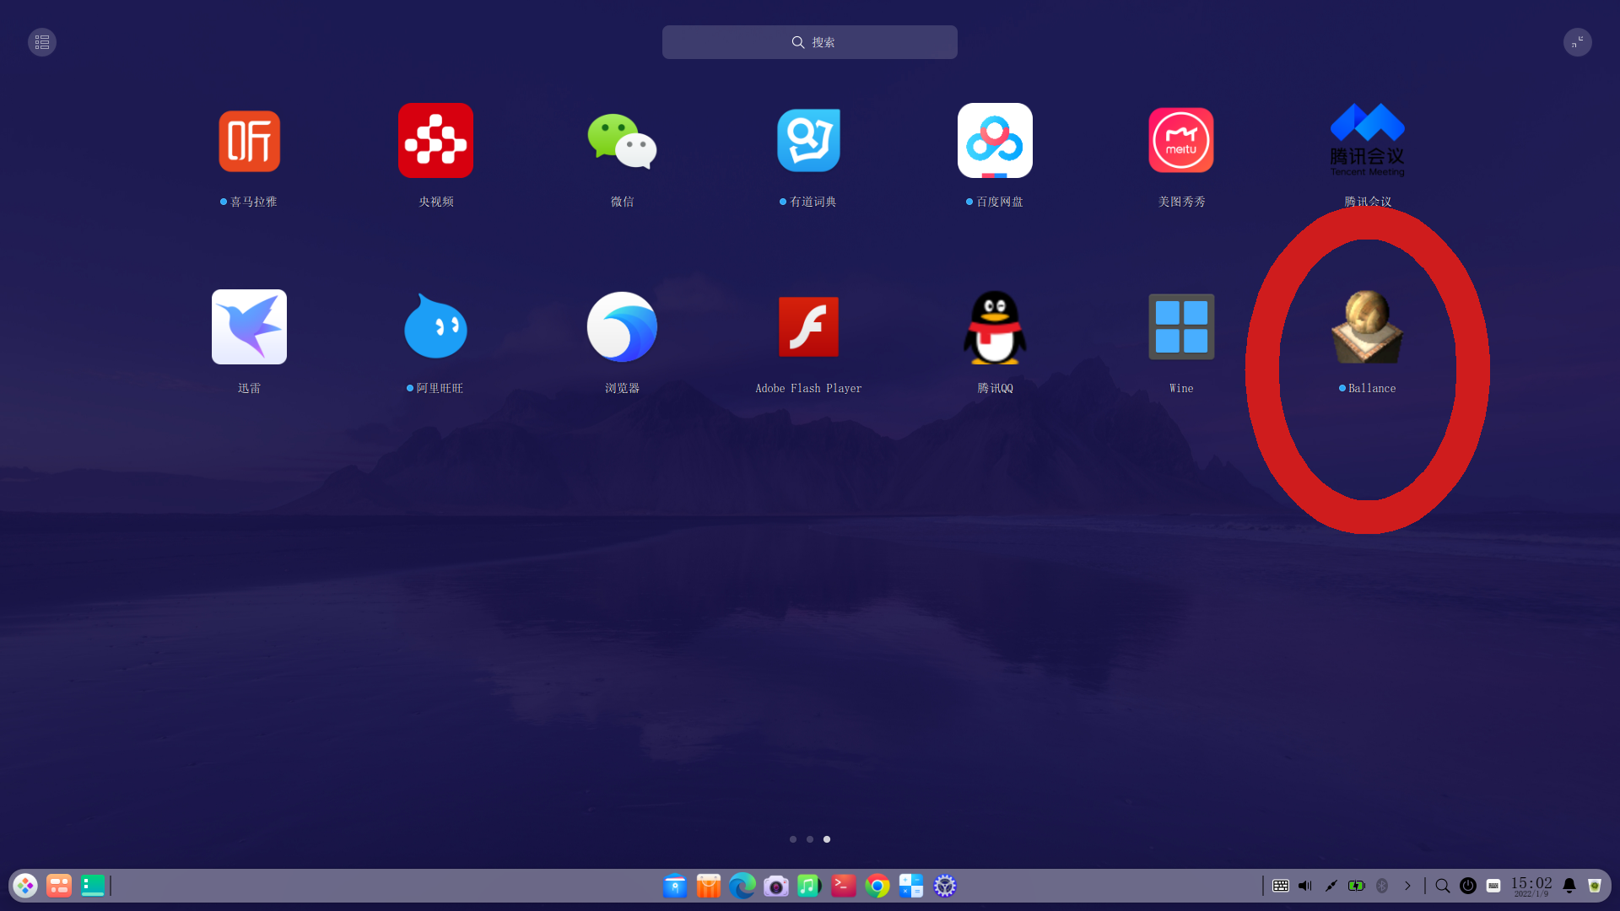Open the WeChat app
Screen dimensions: 1620x911
click(x=622, y=141)
